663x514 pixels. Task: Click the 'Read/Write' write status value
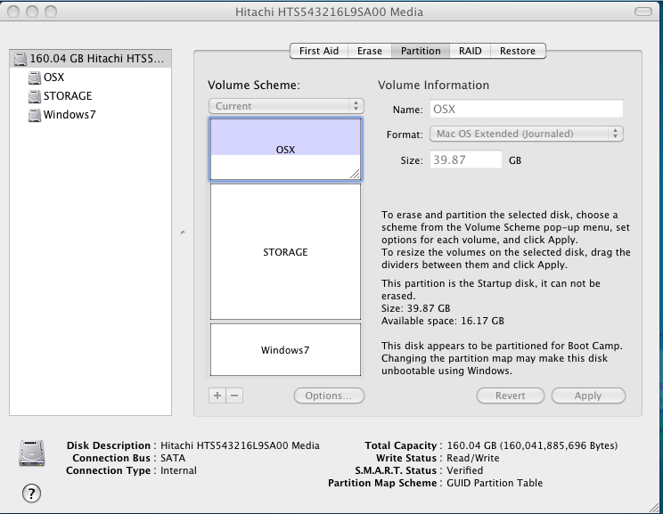[x=473, y=458]
